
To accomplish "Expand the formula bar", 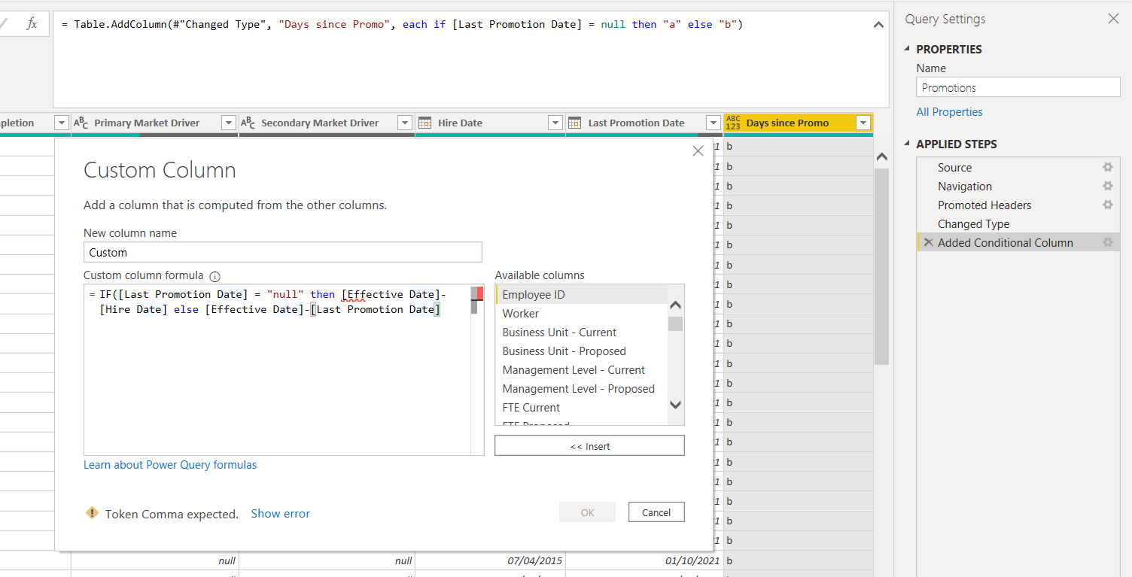I will click(878, 25).
